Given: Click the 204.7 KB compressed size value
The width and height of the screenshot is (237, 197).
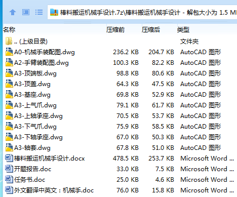Looking at the screenshot, I should (161, 52).
